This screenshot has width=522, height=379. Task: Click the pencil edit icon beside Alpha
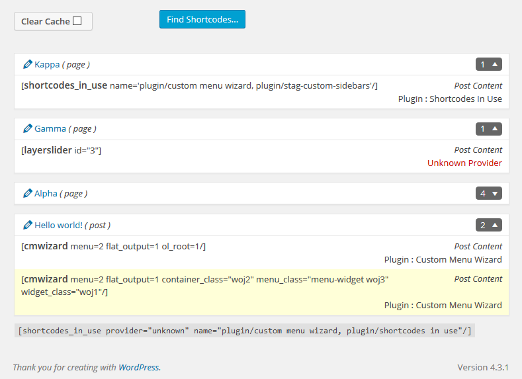[x=28, y=193]
